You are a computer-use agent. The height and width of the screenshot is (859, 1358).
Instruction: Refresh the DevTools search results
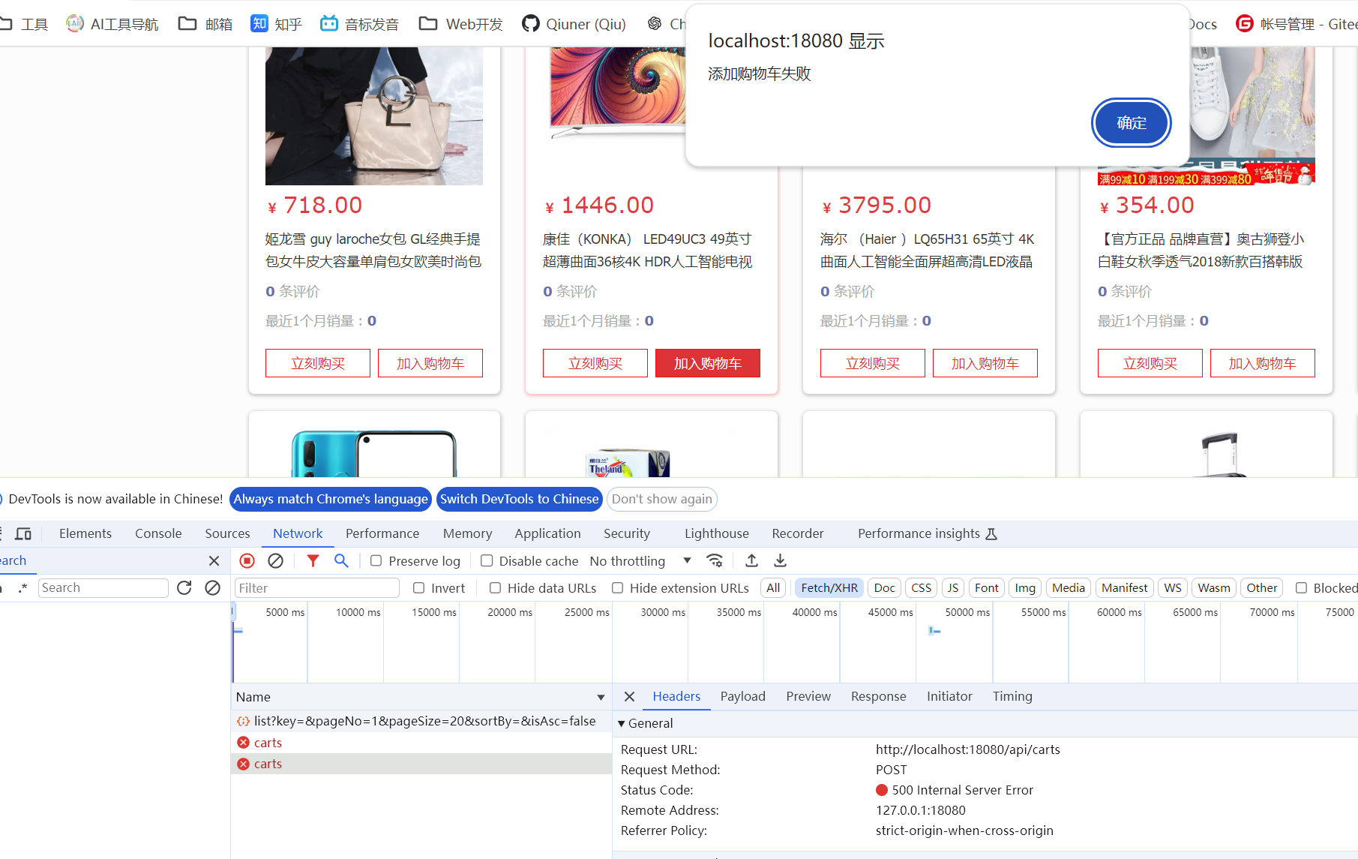[184, 587]
